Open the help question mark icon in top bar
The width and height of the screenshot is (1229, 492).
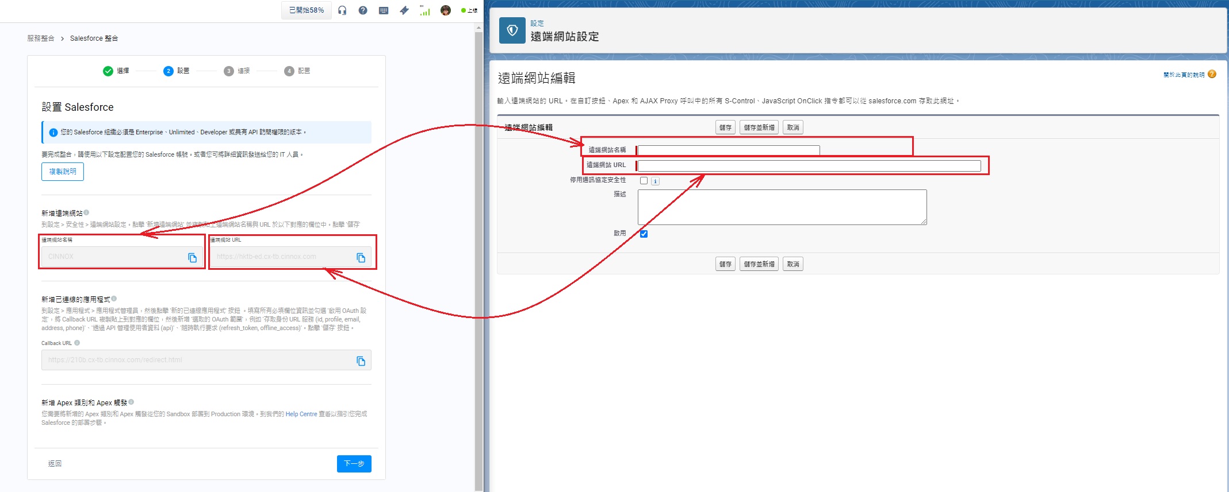tap(363, 10)
